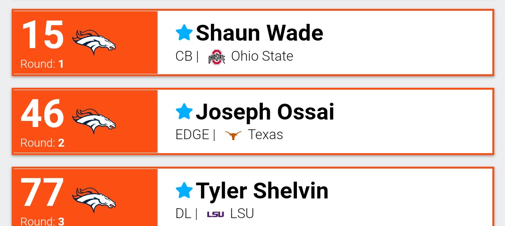Click the Broncos logo on pick 46
The image size is (505, 226).
94,121
